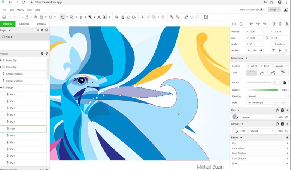The width and height of the screenshot is (291, 170).
Task: Open the Edit menu
Action: (x=12, y=10)
